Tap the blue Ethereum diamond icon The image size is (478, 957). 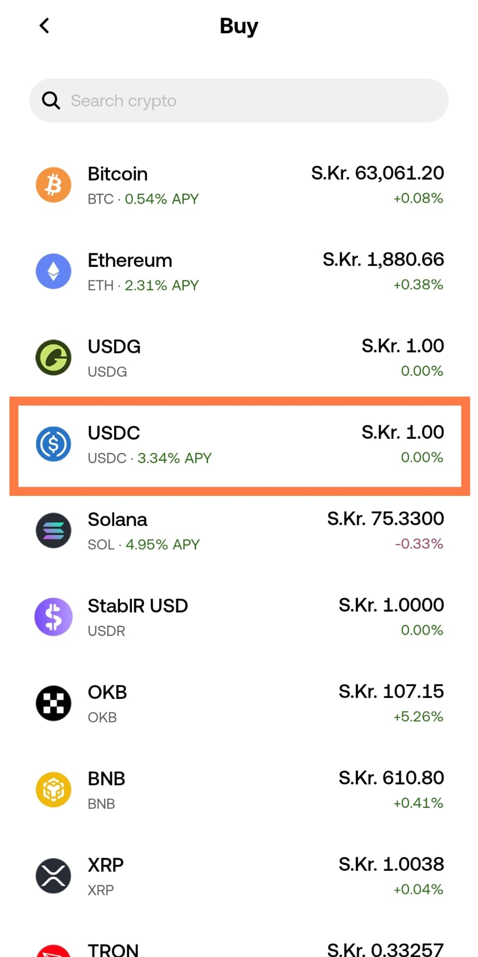tap(53, 271)
